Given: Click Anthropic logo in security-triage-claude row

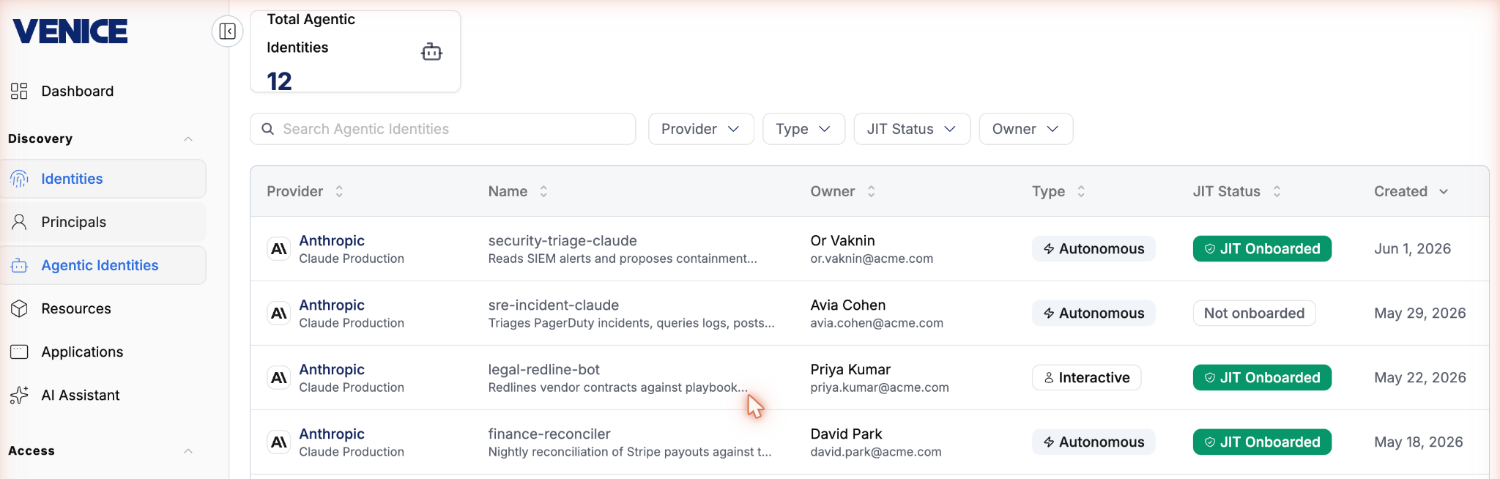Looking at the screenshot, I should click(x=278, y=249).
